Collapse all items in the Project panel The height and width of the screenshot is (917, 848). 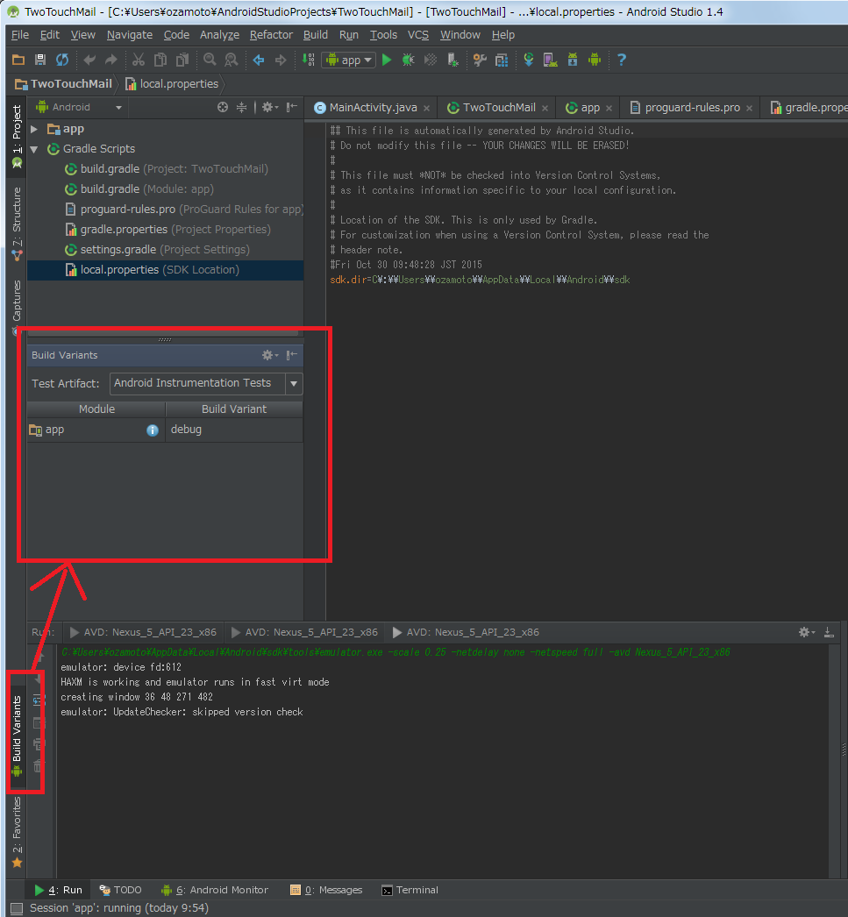click(x=241, y=107)
